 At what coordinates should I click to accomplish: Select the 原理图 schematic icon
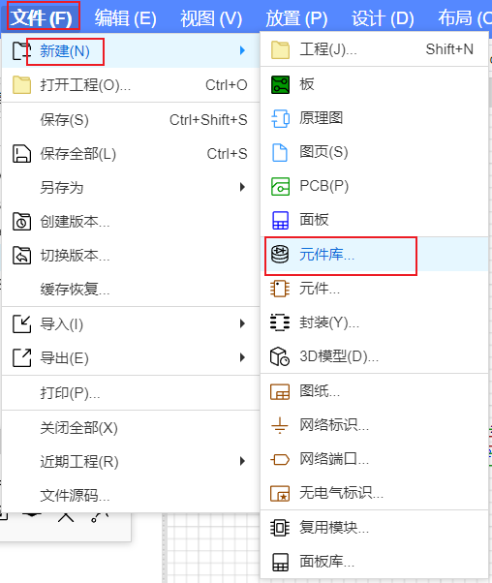coord(280,118)
